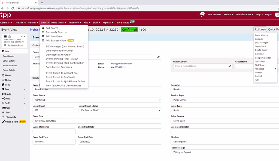Click the plus icon beside Add New Event
This screenshot has width=279, height=161.
43,36
